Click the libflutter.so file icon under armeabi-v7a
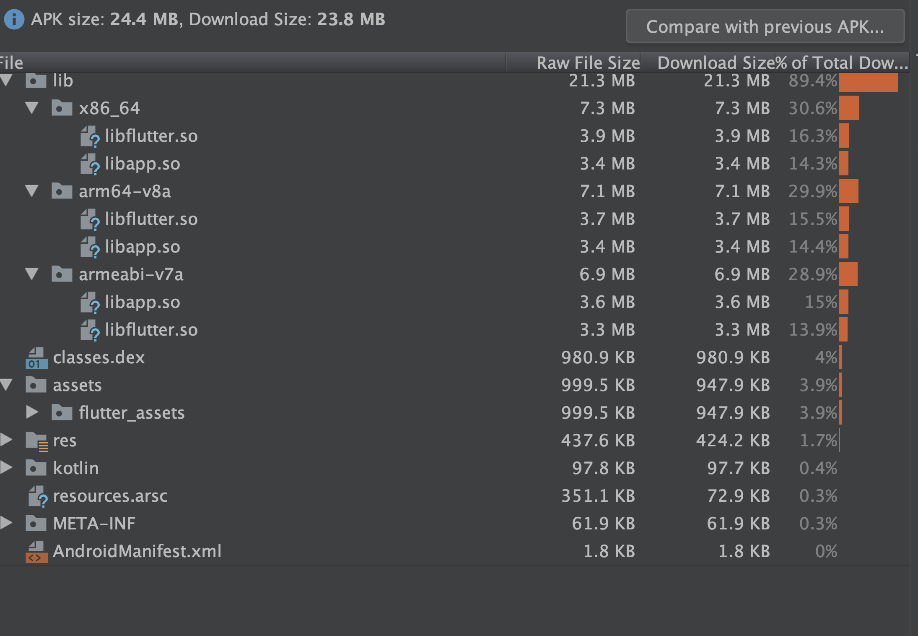Screen dimensions: 918x636 90,330
